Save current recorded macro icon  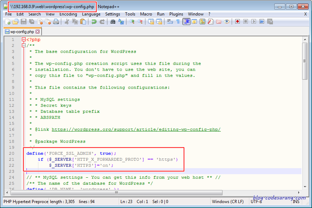tap(270, 22)
